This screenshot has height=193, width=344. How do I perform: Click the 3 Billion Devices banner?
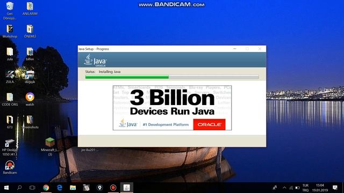coord(172,108)
